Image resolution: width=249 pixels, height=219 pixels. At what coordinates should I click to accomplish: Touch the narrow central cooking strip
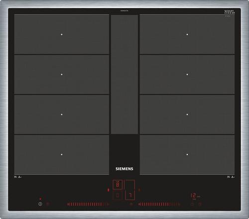(x=124, y=74)
